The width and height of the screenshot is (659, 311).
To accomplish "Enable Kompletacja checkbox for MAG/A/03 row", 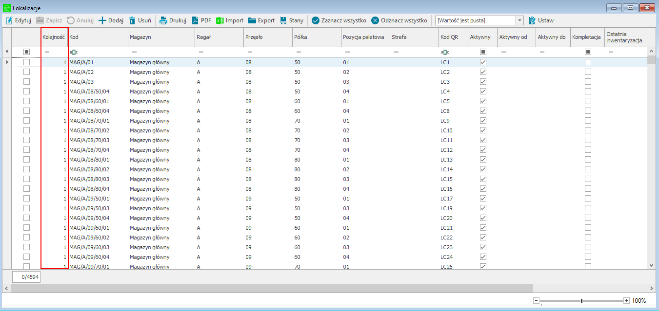I will tap(588, 82).
